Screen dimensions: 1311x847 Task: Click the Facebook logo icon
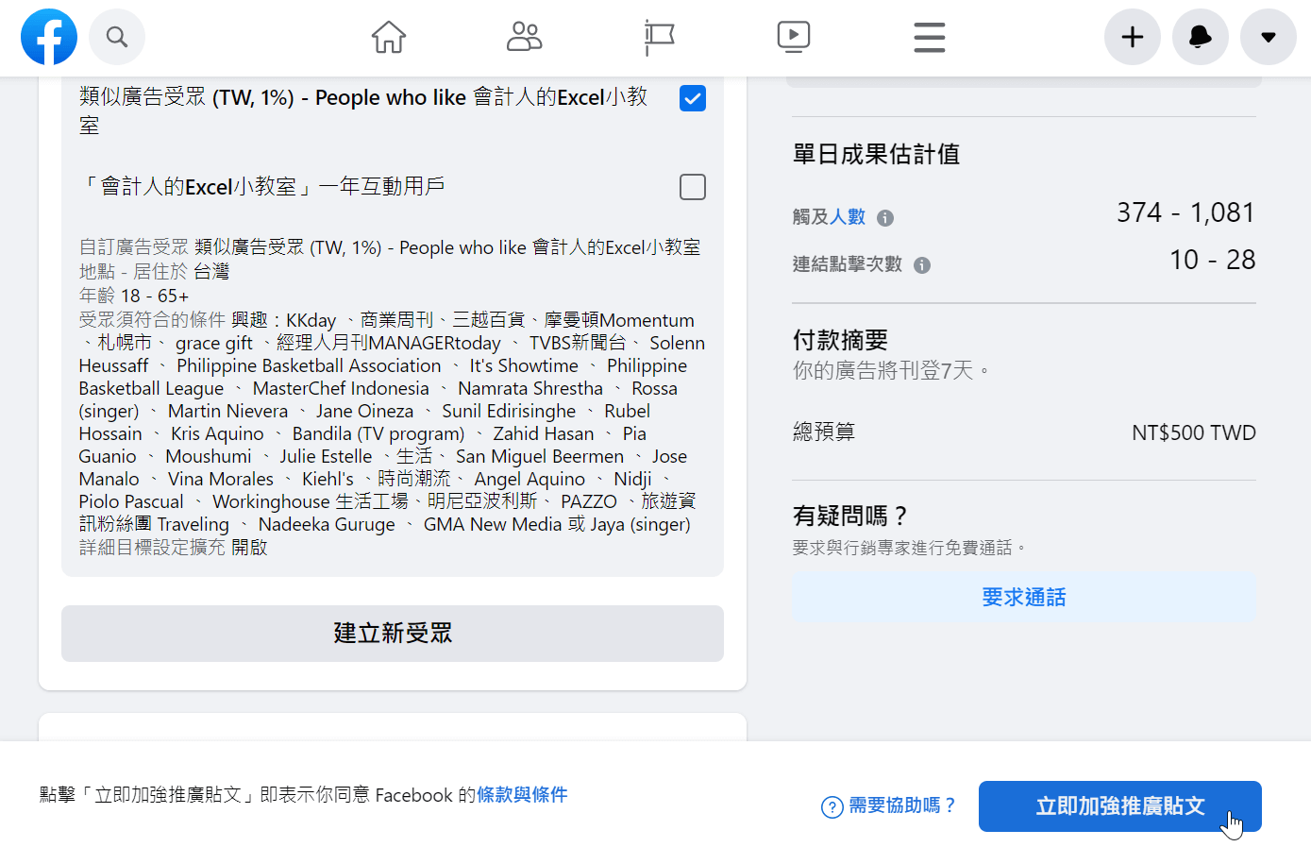pyautogui.click(x=49, y=37)
